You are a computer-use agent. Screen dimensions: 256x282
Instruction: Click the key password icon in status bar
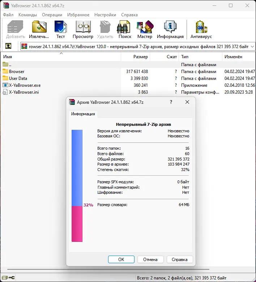12,278
